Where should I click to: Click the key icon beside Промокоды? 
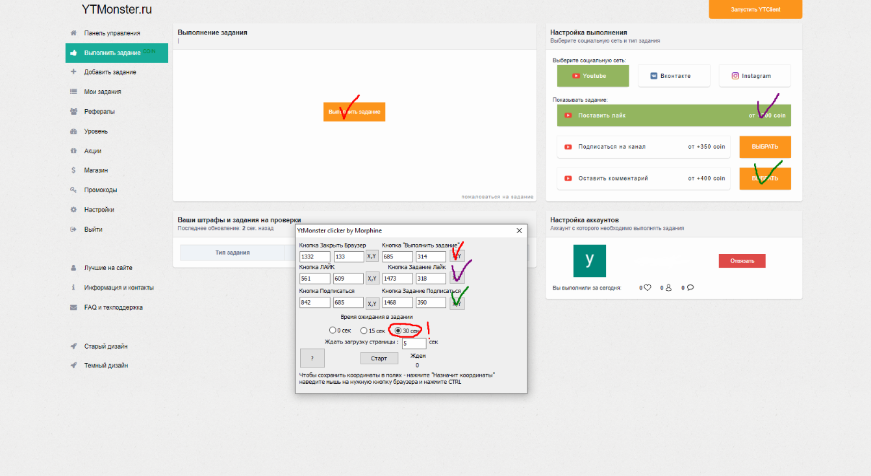73,190
